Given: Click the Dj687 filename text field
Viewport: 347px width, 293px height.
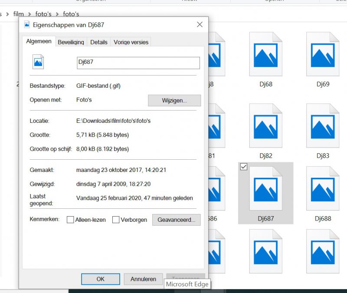Looking at the screenshot, I should [x=138, y=63].
